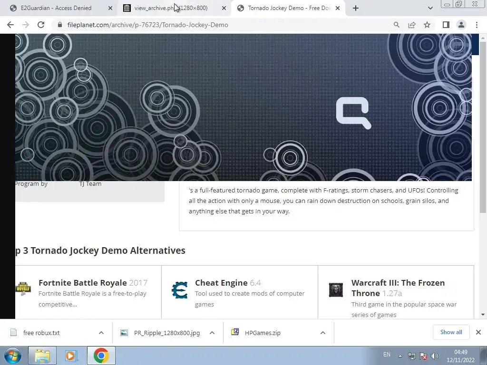Open the Windows Start menu
Screen dimensions: 487x365
point(12,355)
